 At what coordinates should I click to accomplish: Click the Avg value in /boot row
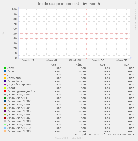(107, 88)
